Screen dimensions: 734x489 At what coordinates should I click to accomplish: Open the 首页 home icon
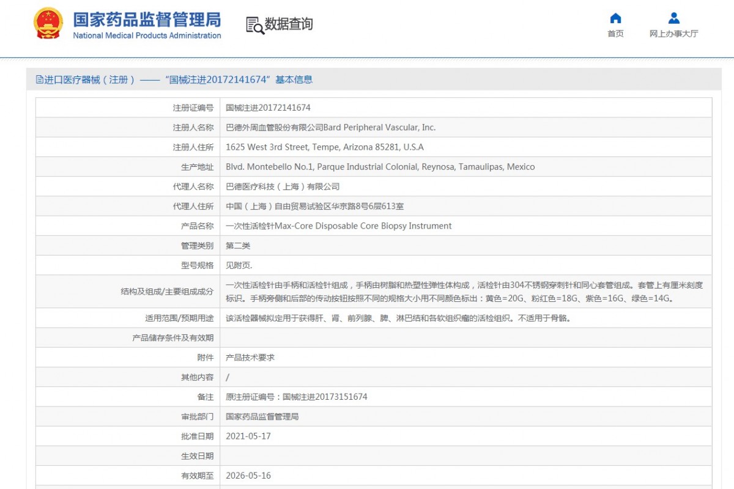tap(615, 18)
